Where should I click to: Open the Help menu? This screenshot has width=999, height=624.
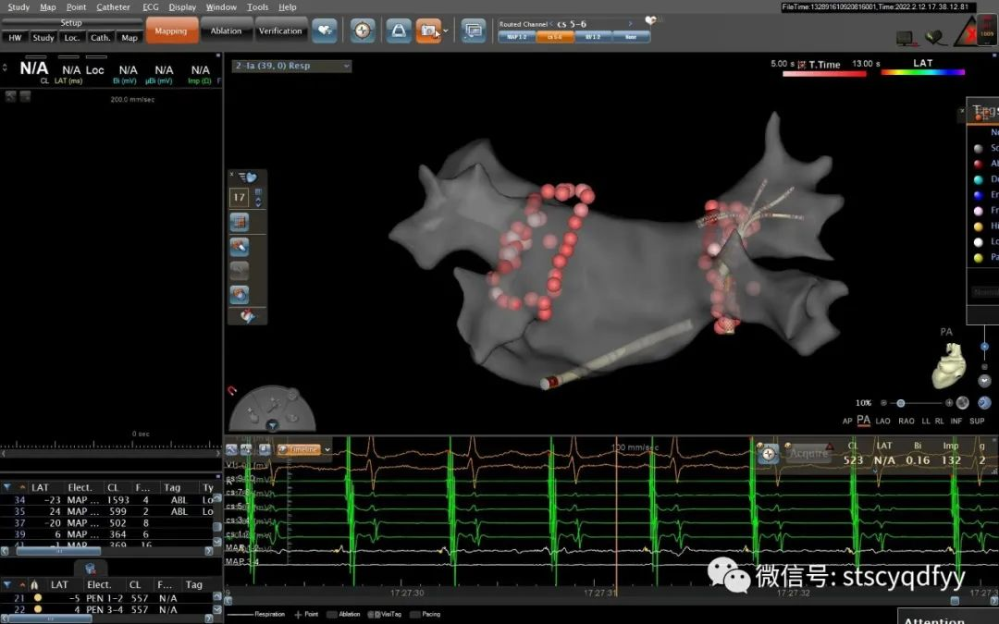click(x=288, y=7)
